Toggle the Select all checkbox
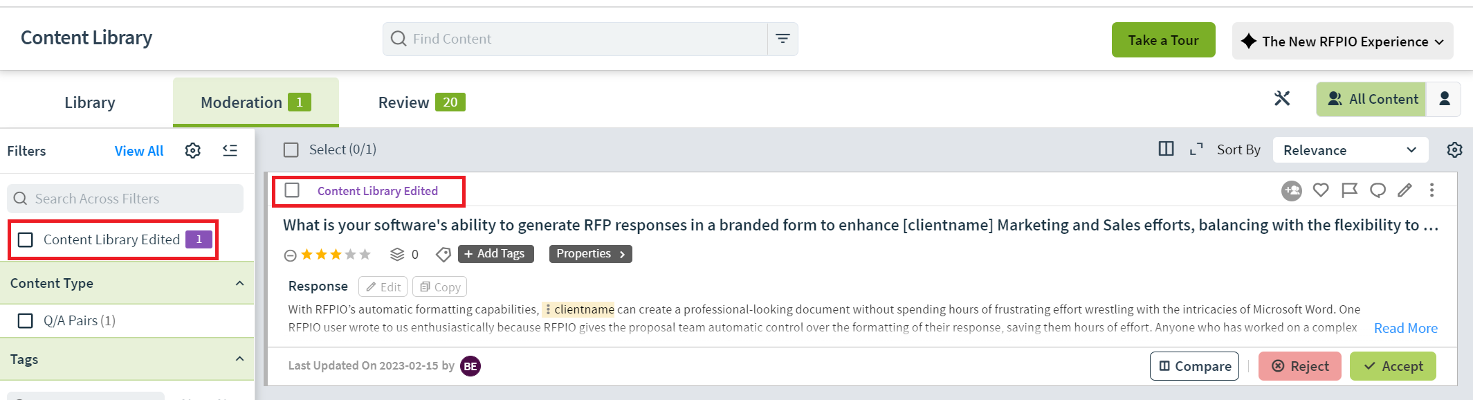The height and width of the screenshot is (400, 1473). tap(291, 149)
